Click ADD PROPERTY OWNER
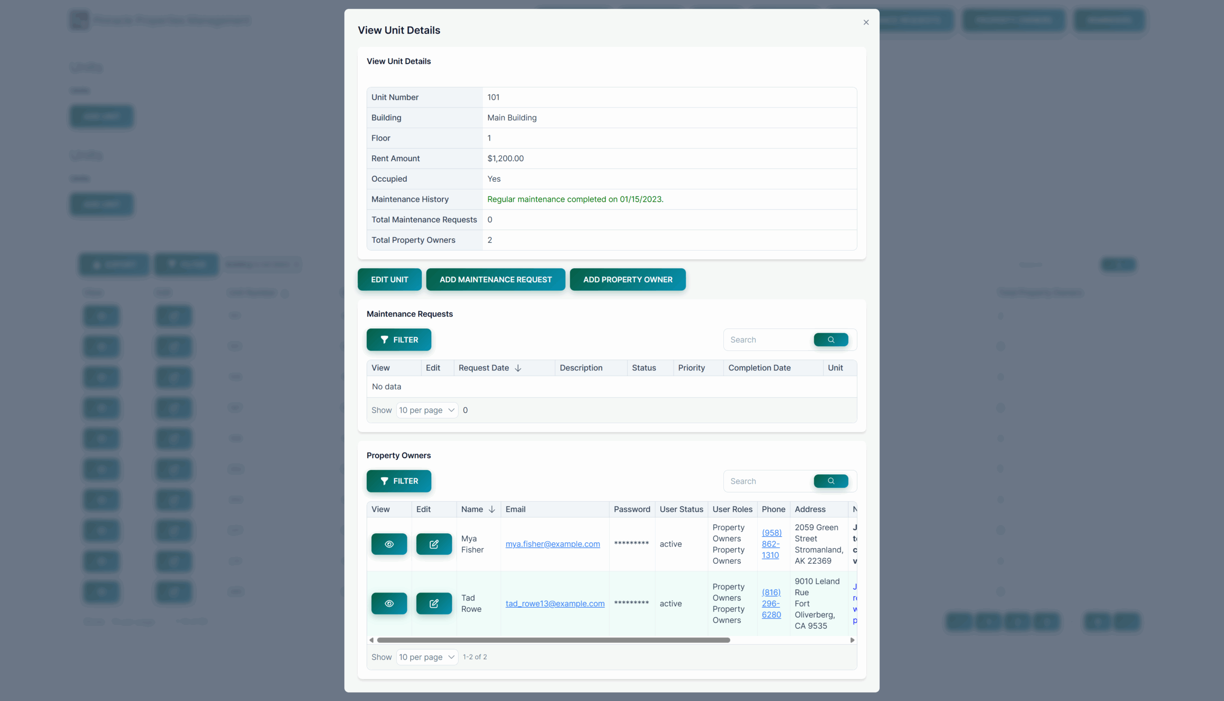Viewport: 1224px width, 701px height. 628,279
